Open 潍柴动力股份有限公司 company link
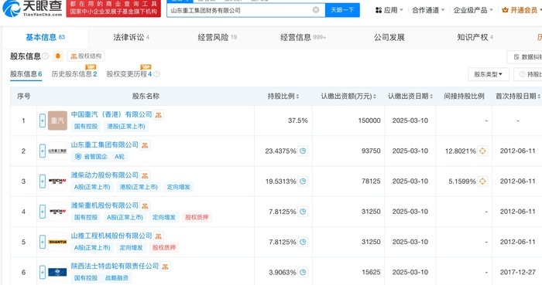The image size is (542, 285). tap(105, 175)
